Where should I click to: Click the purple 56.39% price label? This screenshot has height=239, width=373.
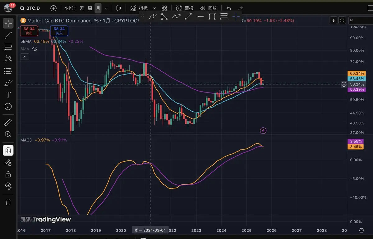(x=357, y=89)
